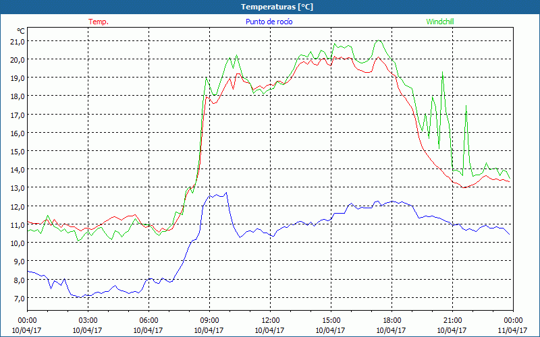Screen dimensions: 540x337
Task: Click the '12:00' time axis label
Action: pyautogui.click(x=270, y=321)
